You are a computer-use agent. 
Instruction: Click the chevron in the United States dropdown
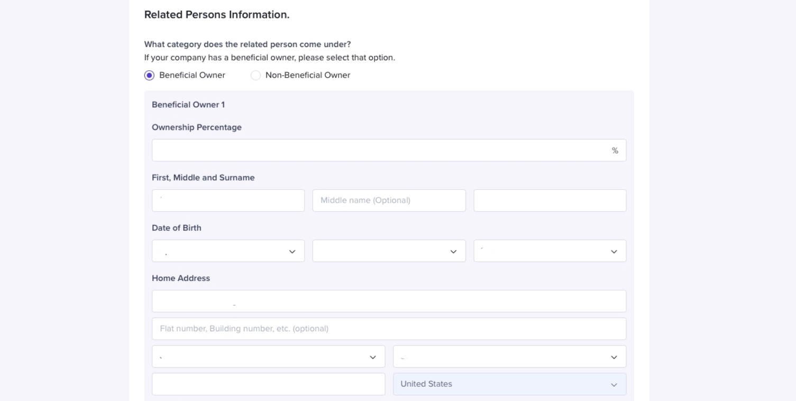tap(614, 385)
